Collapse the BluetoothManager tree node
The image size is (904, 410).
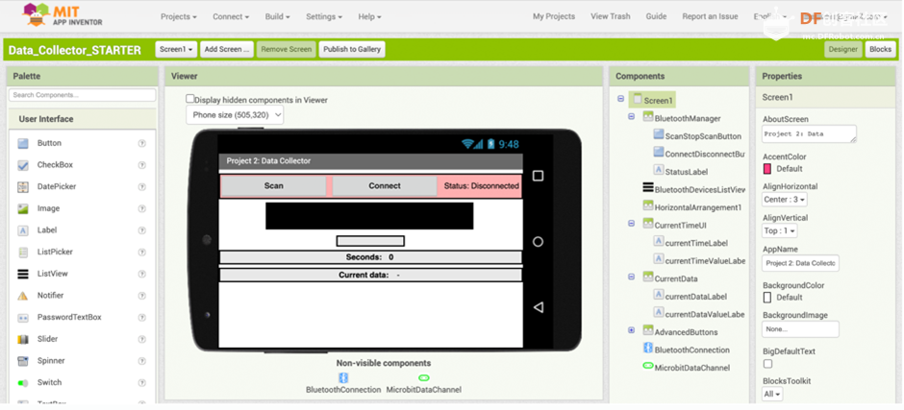tap(632, 117)
